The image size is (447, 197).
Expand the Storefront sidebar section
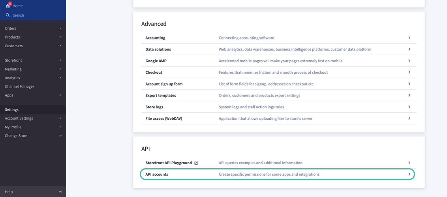click(x=60, y=60)
